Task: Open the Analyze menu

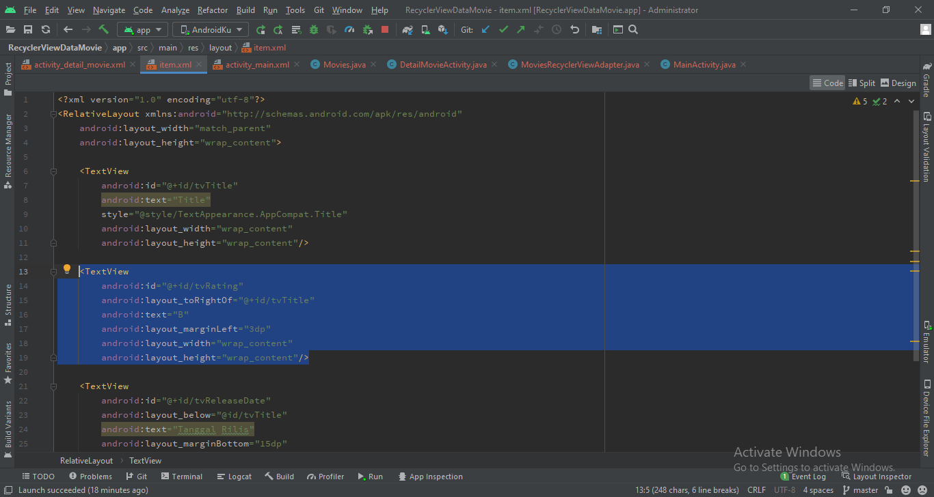Action: coord(175,10)
